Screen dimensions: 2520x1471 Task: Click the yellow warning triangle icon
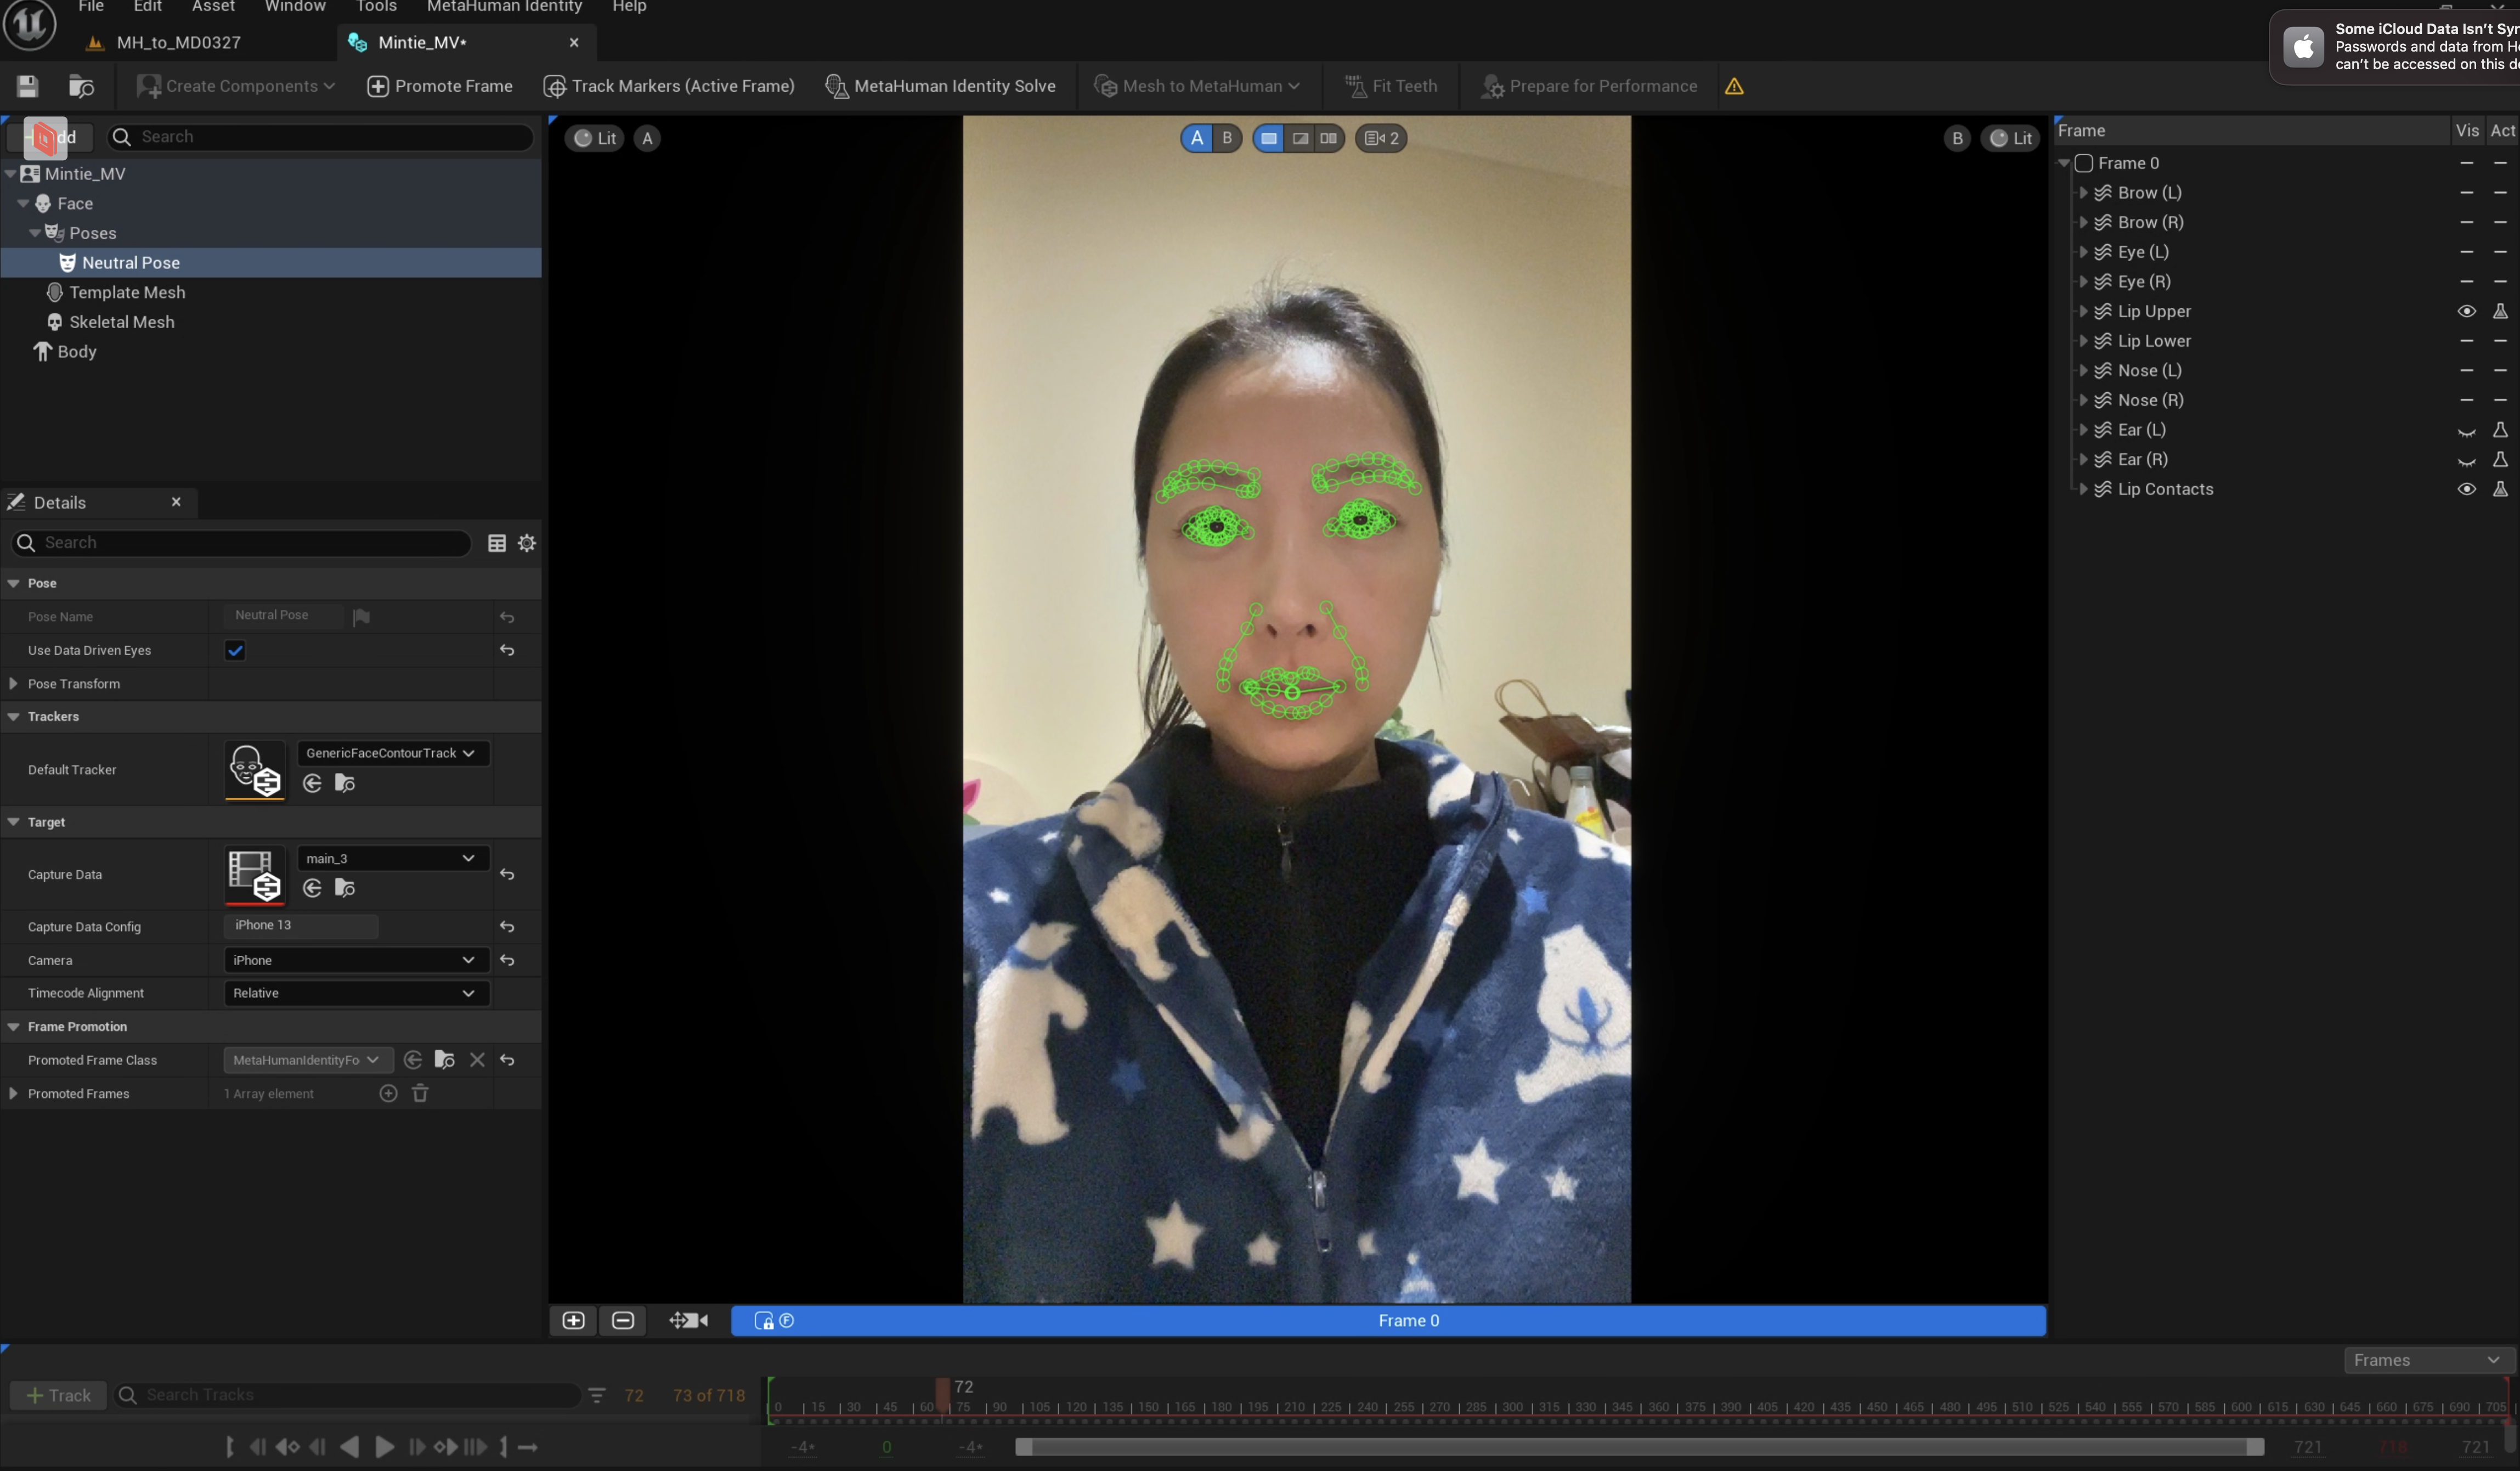pos(1734,86)
